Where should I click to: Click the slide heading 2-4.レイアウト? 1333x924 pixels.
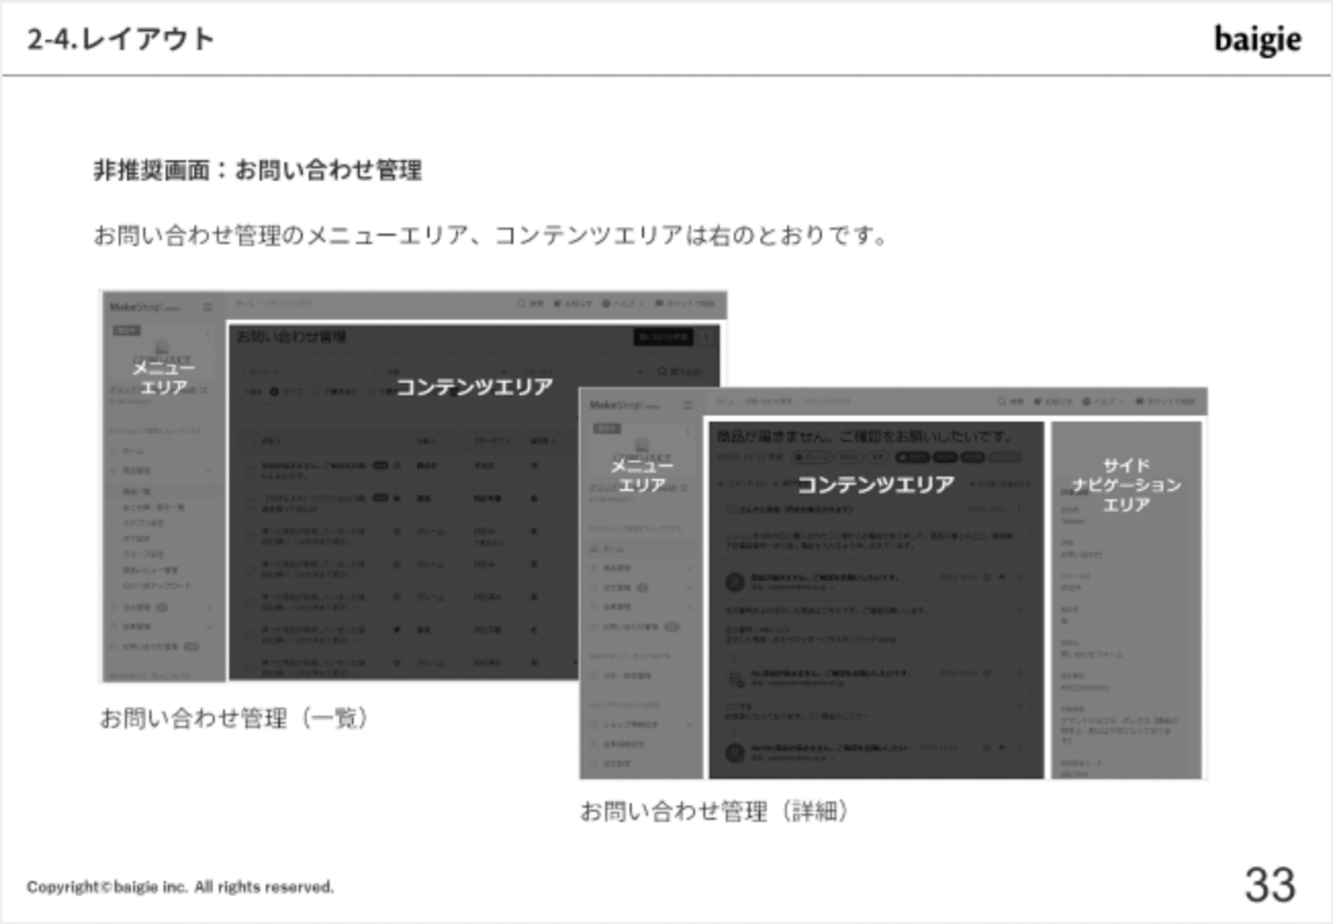pos(121,39)
